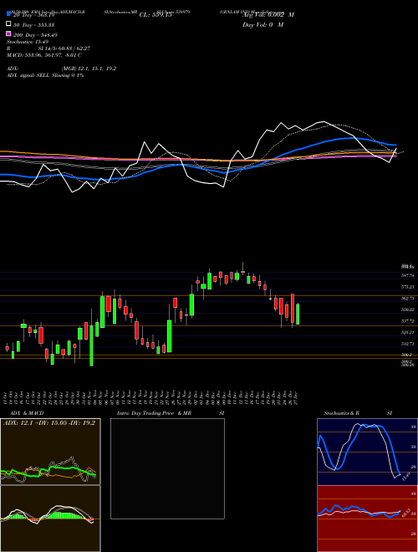This screenshot has width=418, height=552.
Task: Open the ADX indicator chart panel
Action: tap(50, 452)
